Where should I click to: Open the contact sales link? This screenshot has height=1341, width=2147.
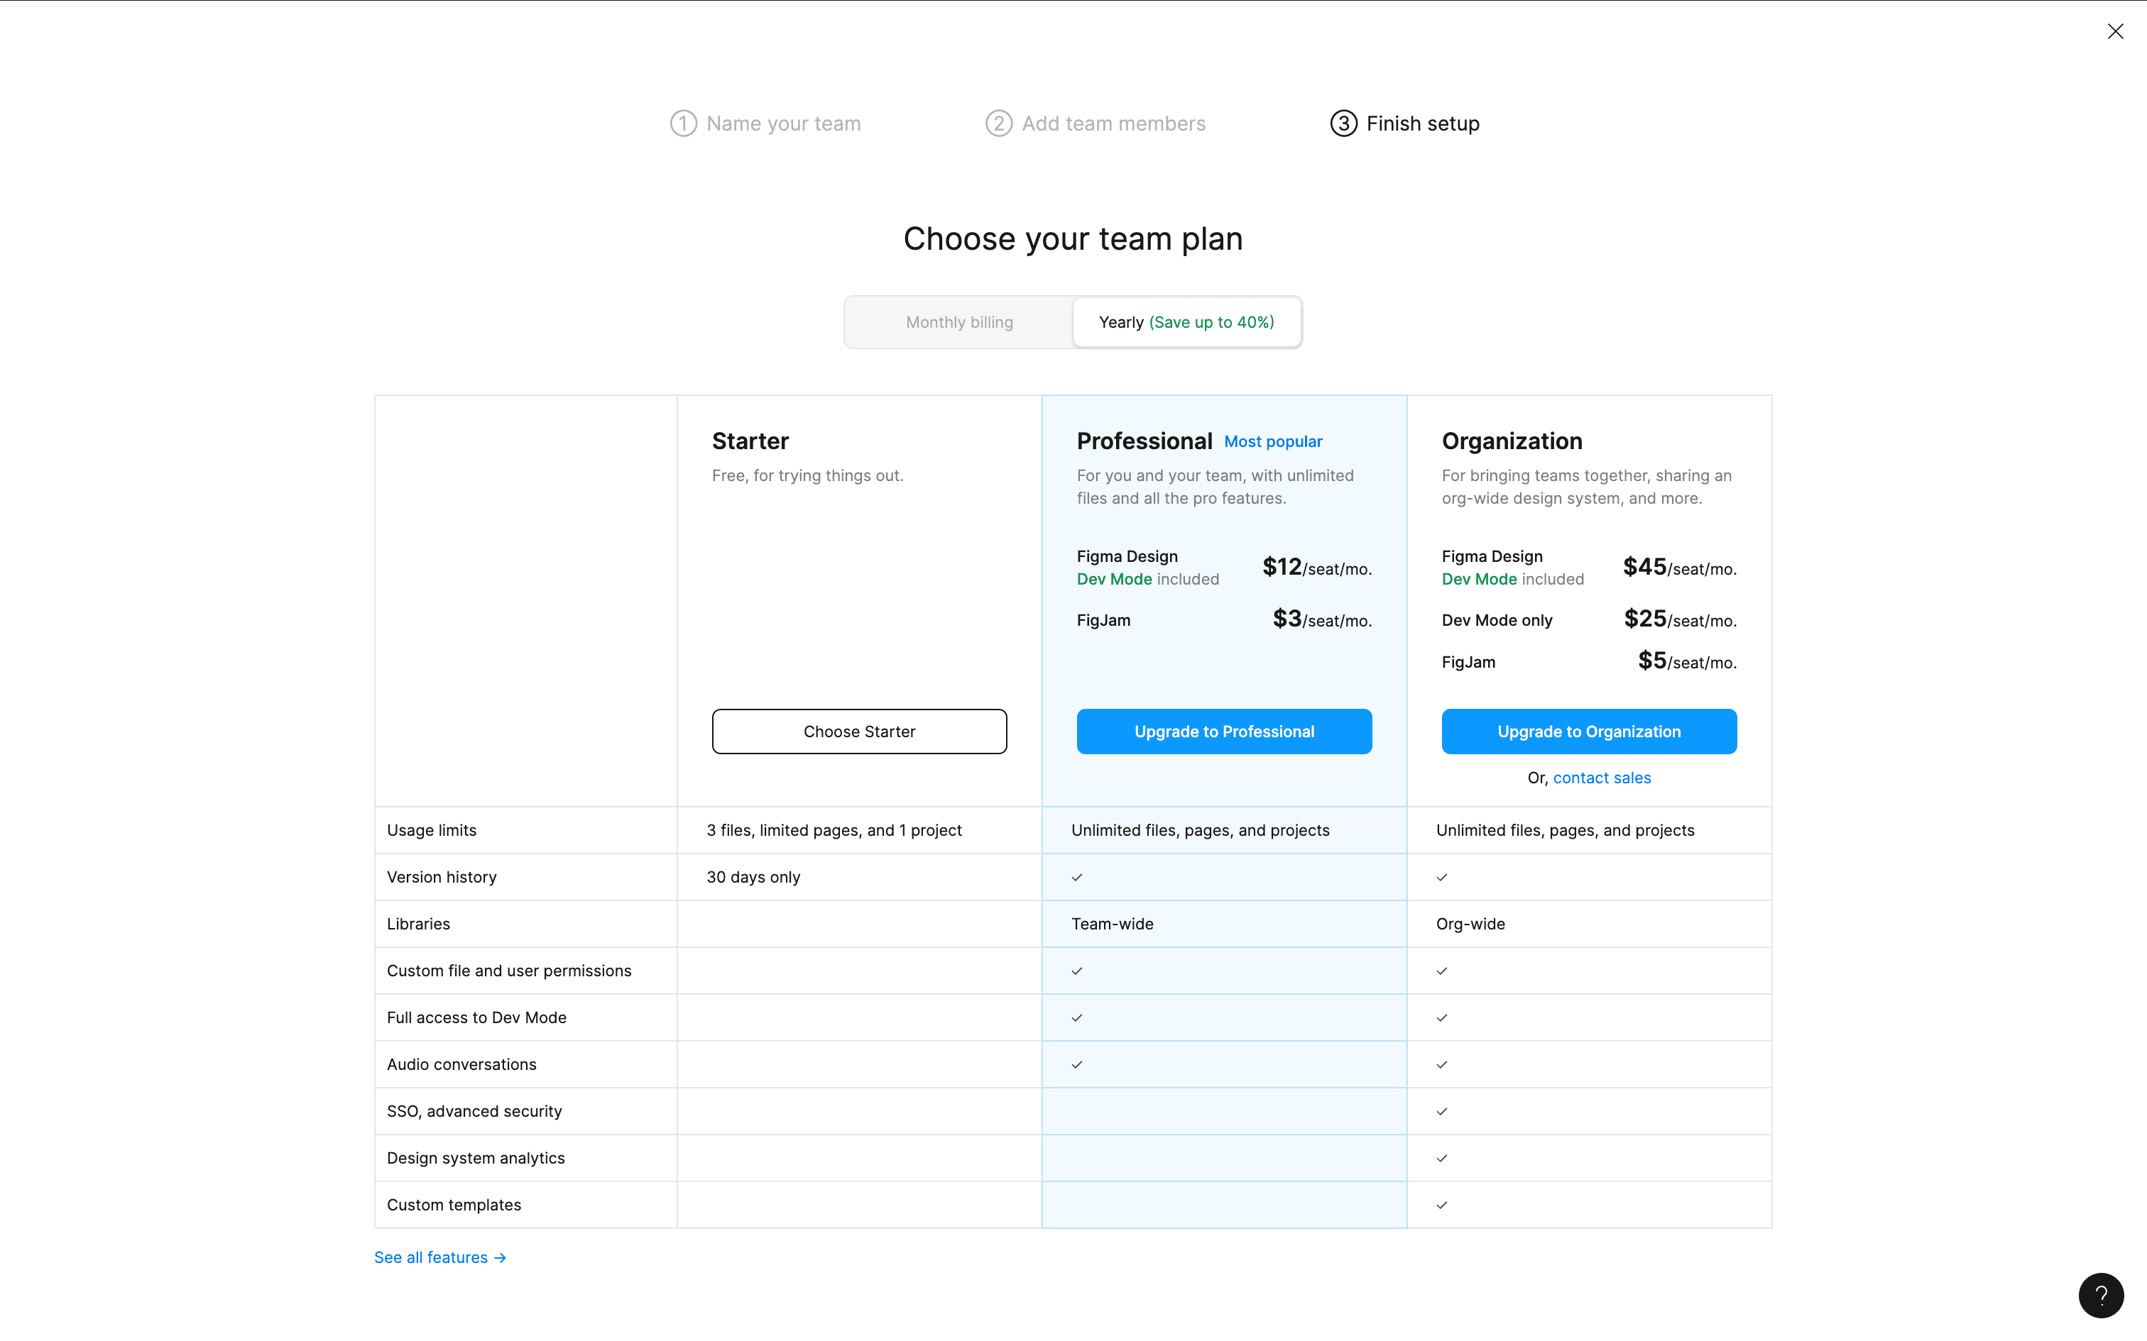pos(1602,777)
